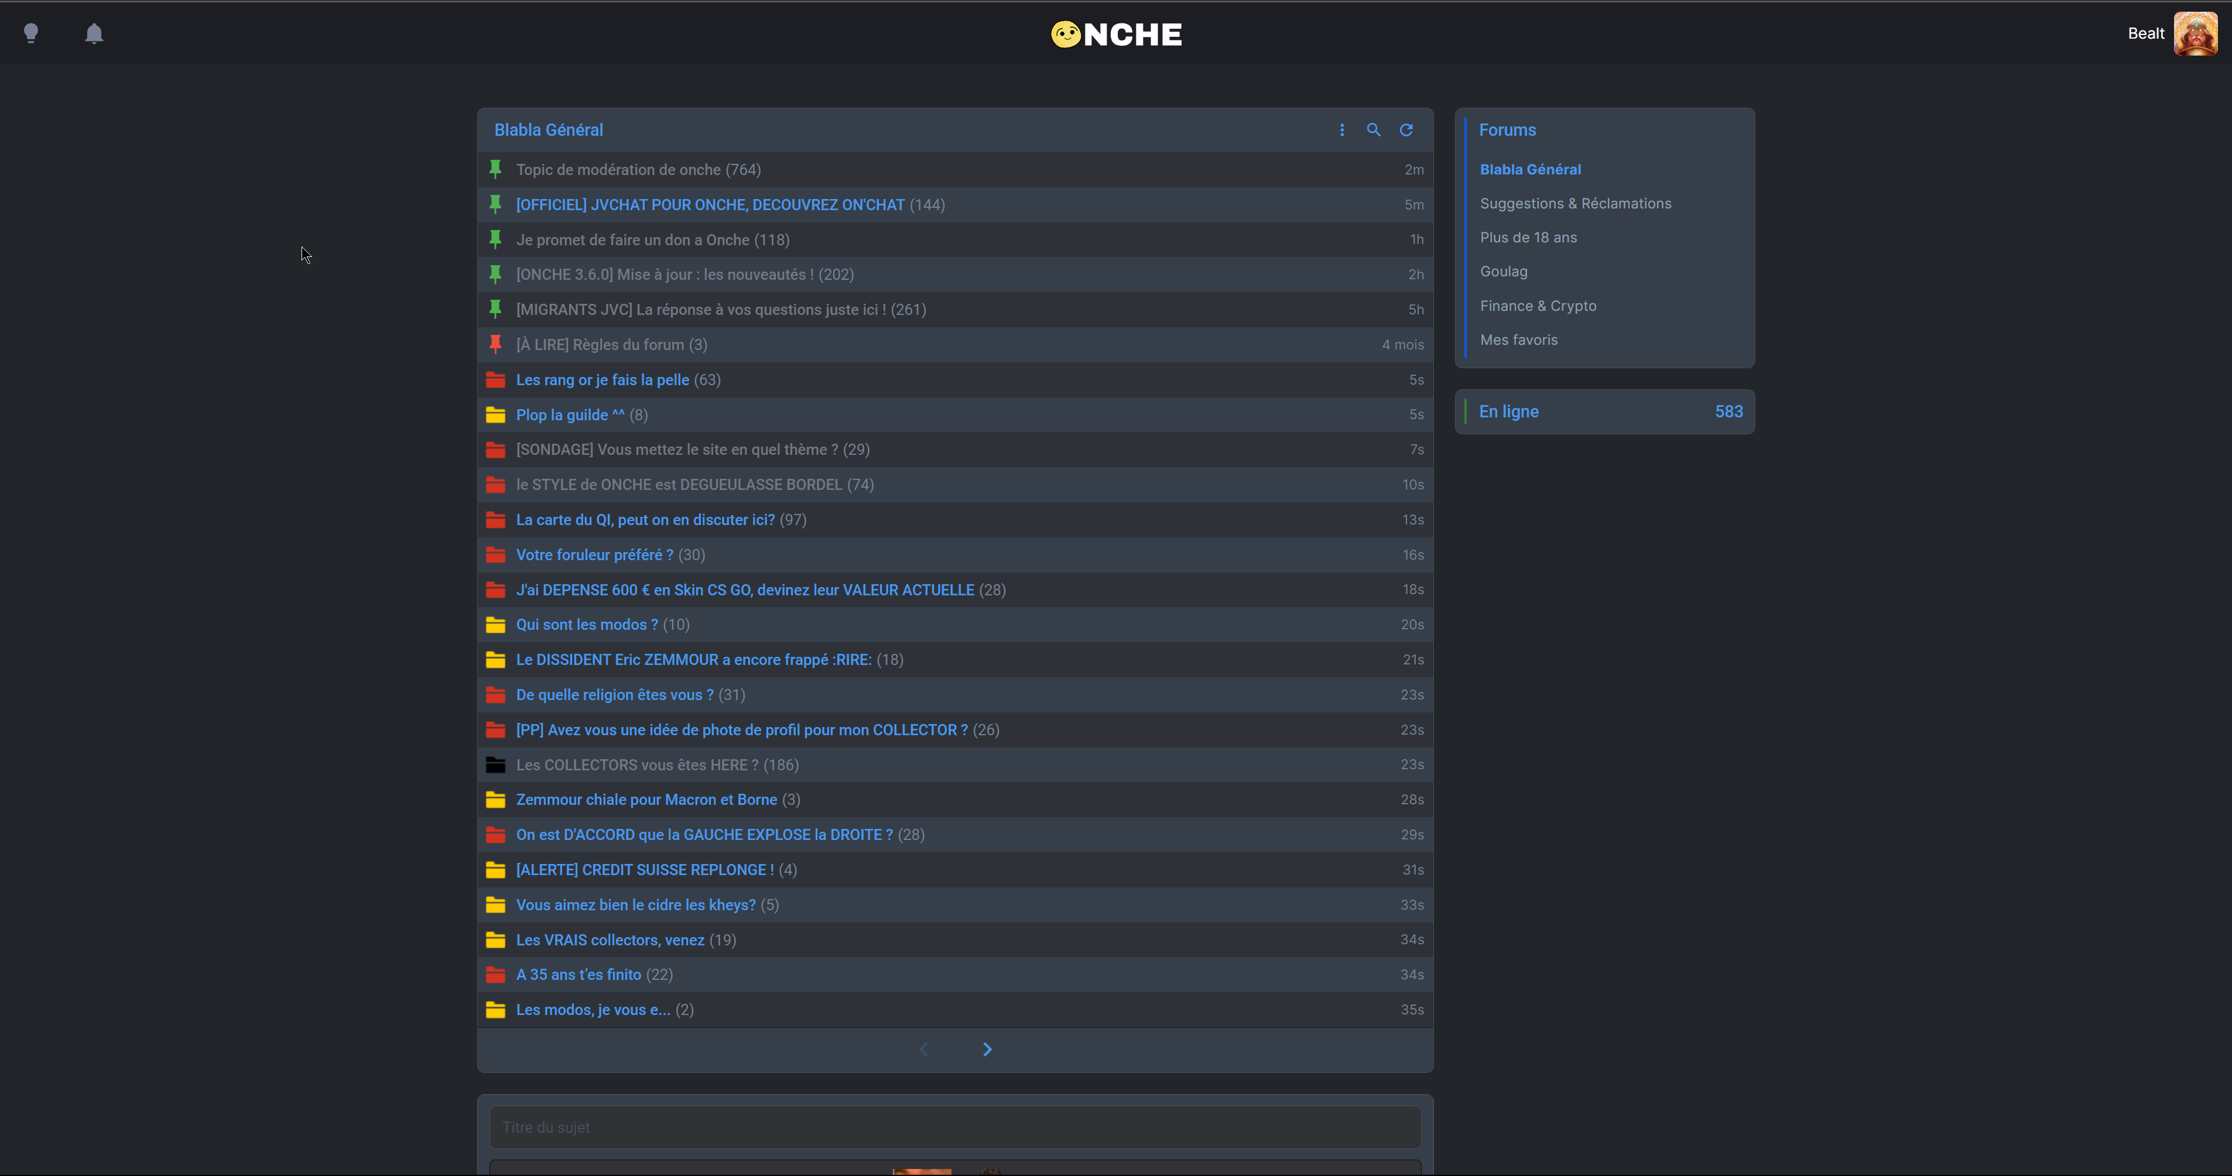Click red folder of 'Votre foruleur préféré'
The image size is (2232, 1176).
[495, 554]
